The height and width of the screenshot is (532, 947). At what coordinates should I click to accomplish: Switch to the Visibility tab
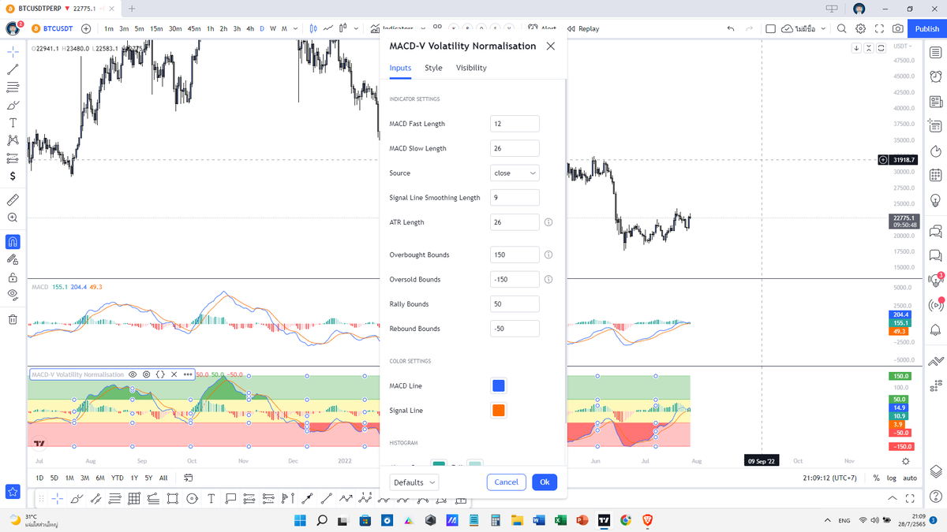[x=471, y=68]
